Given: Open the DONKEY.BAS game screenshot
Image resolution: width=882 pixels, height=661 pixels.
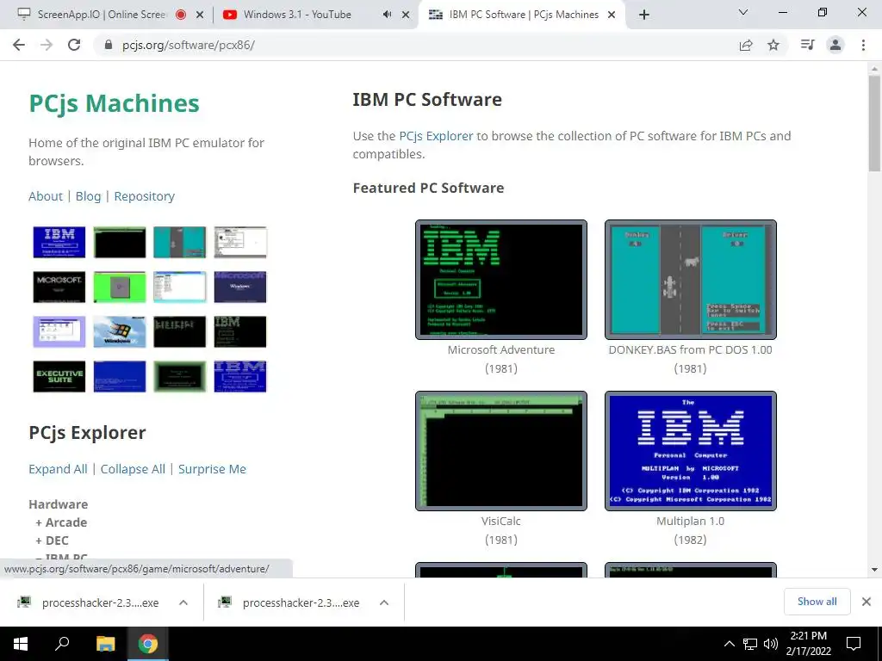Looking at the screenshot, I should [x=690, y=280].
